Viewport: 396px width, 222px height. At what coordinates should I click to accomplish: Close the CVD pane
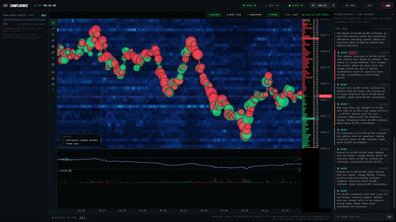[299, 159]
